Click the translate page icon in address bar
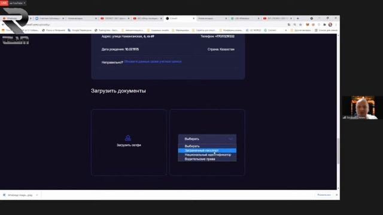 coord(289,24)
